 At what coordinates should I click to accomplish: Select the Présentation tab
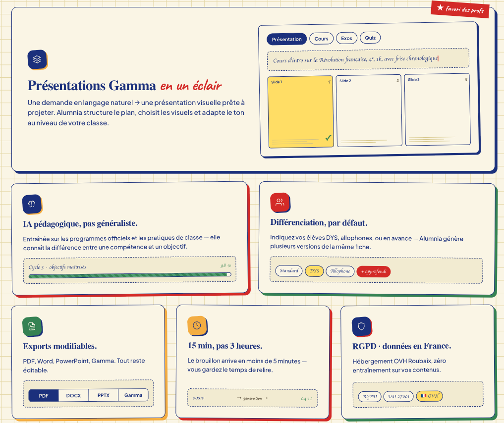tap(287, 39)
